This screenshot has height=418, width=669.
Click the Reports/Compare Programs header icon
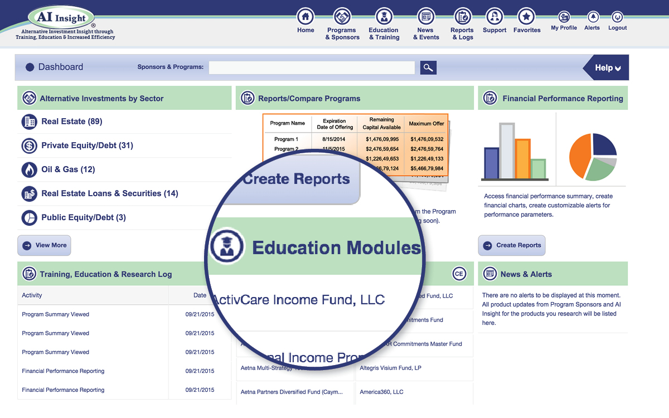pyautogui.click(x=248, y=99)
